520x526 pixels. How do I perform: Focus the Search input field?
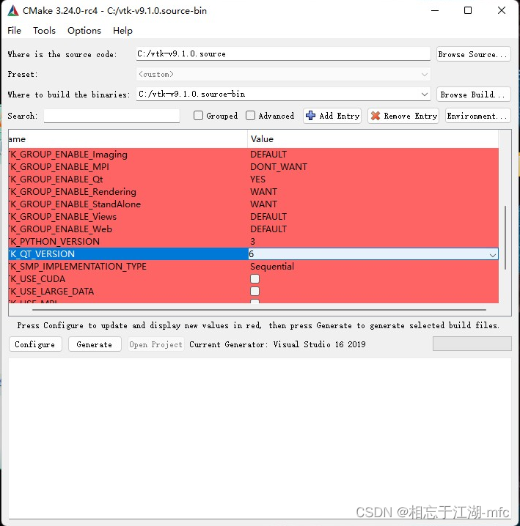pyautogui.click(x=111, y=116)
